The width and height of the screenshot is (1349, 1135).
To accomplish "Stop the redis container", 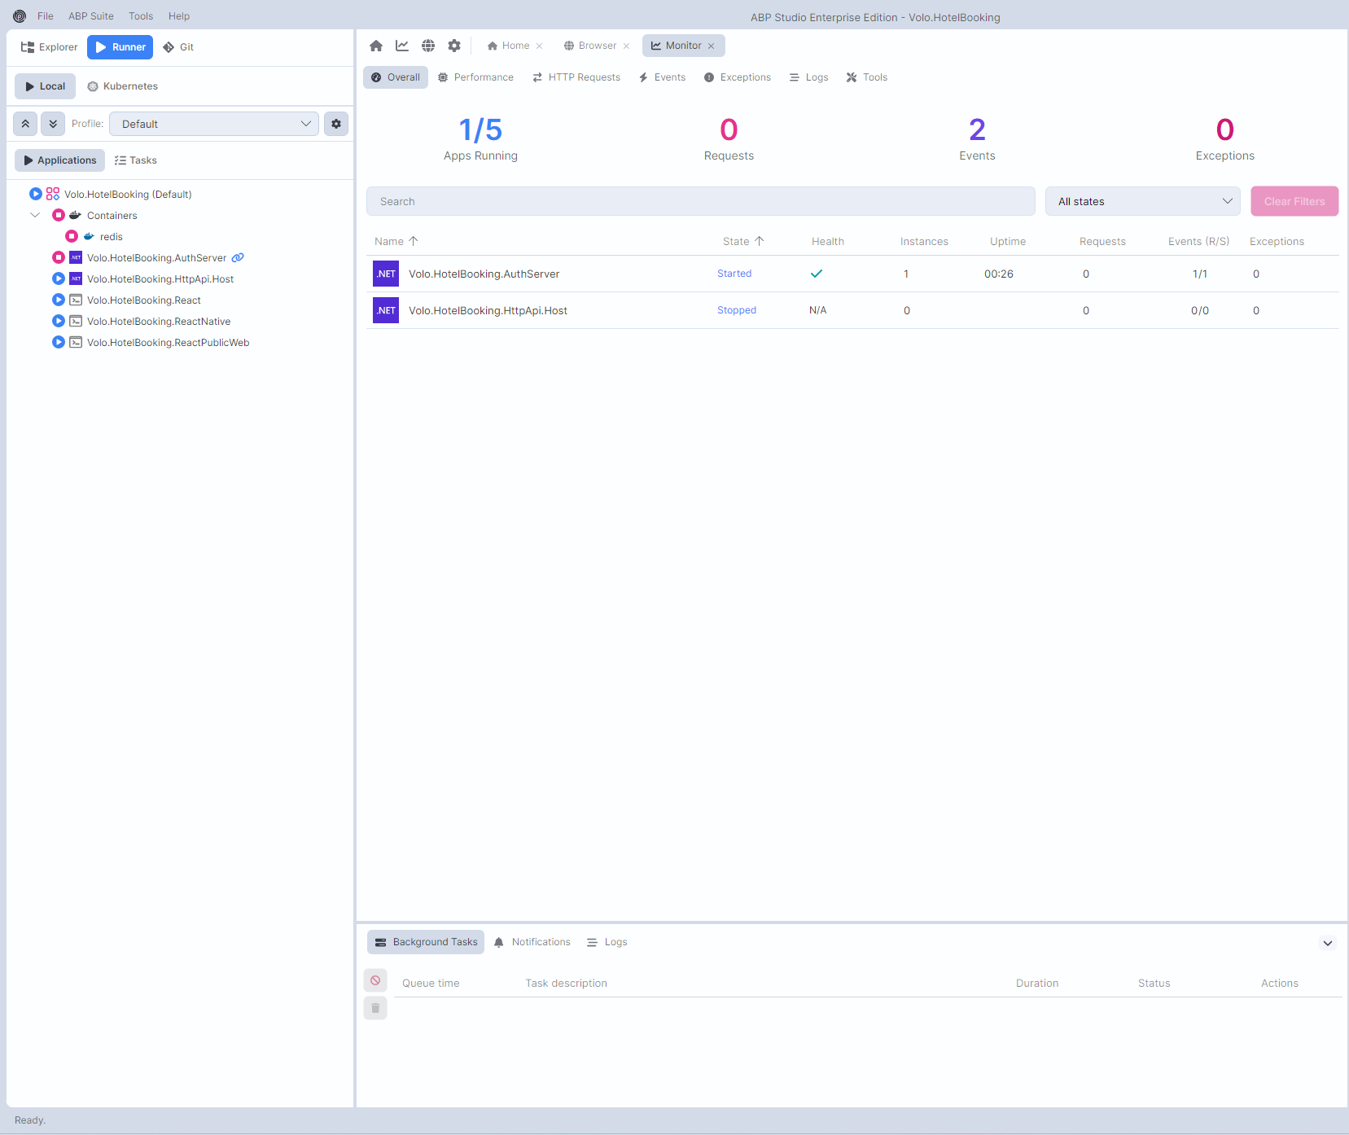I will coord(72,236).
